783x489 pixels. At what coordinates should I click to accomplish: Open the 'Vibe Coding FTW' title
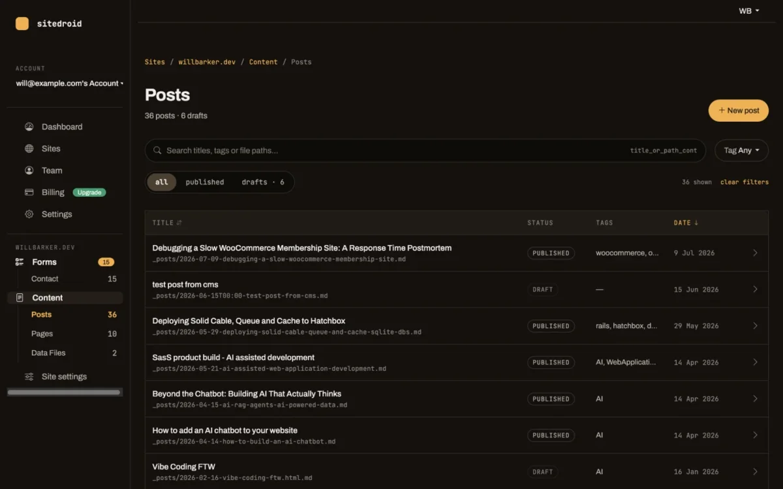click(183, 467)
